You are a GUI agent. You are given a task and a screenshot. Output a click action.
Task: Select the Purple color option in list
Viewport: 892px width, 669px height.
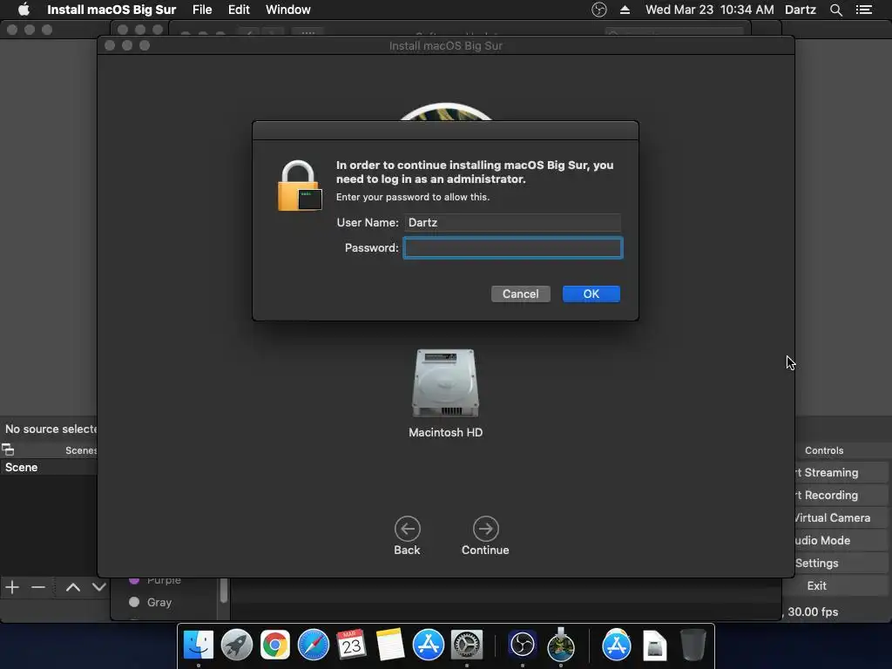click(x=155, y=580)
